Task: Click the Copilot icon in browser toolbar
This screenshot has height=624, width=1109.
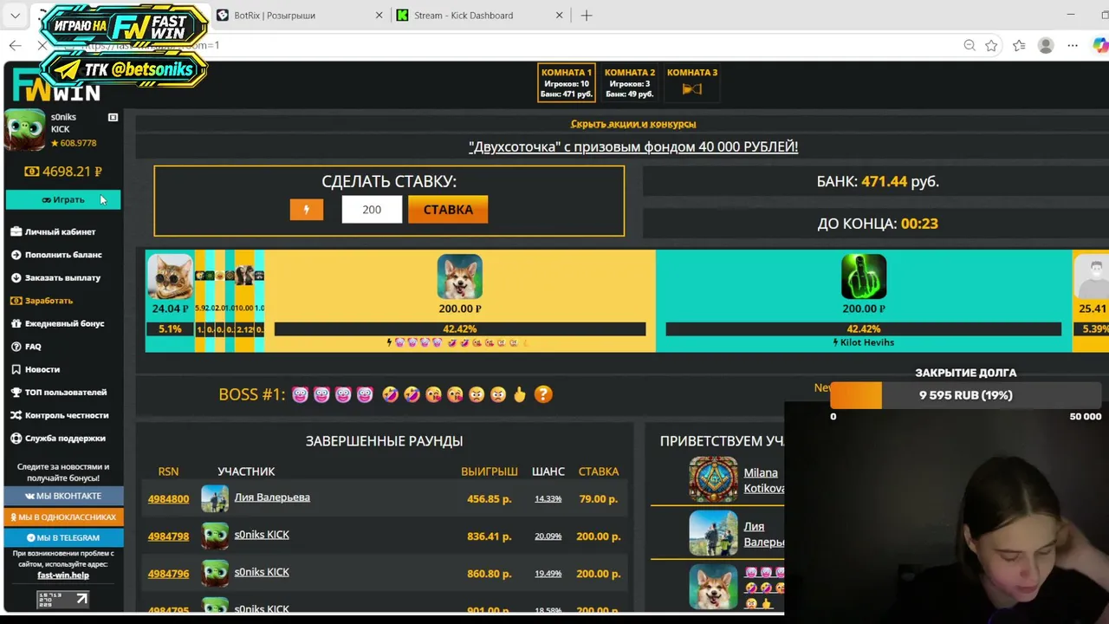Action: (1099, 45)
